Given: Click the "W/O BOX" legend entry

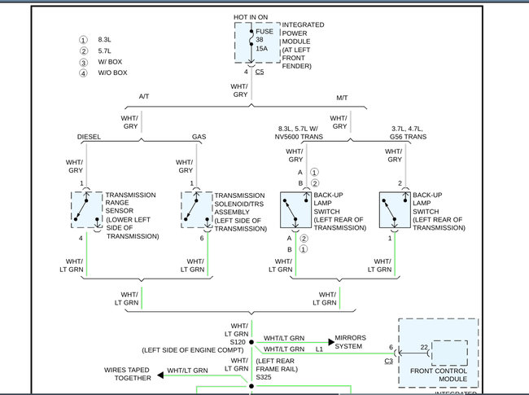Looking at the screenshot, I should tap(112, 72).
